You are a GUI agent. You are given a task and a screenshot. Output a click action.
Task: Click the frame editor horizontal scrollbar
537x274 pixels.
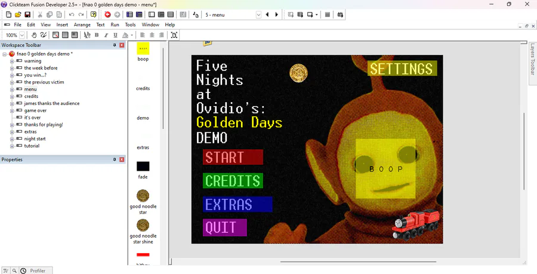(x=358, y=262)
